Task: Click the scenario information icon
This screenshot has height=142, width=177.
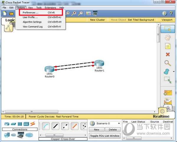Action: coord(92,123)
